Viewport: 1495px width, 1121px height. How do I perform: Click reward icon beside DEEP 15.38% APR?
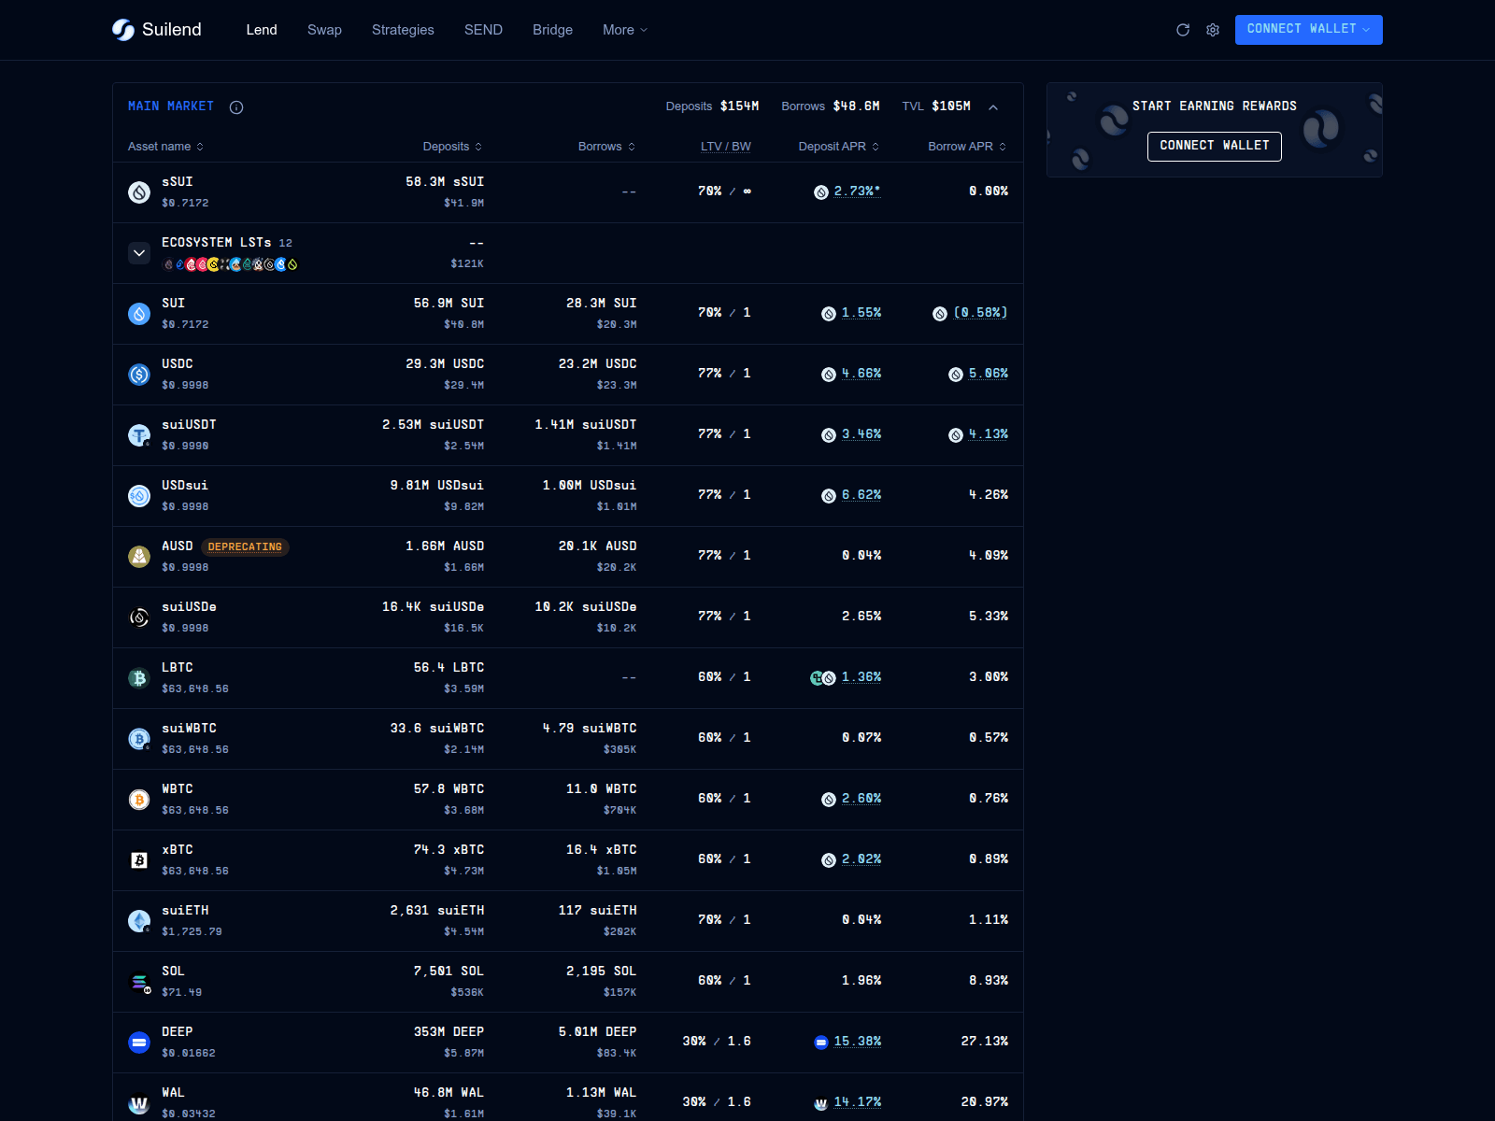click(x=821, y=1043)
